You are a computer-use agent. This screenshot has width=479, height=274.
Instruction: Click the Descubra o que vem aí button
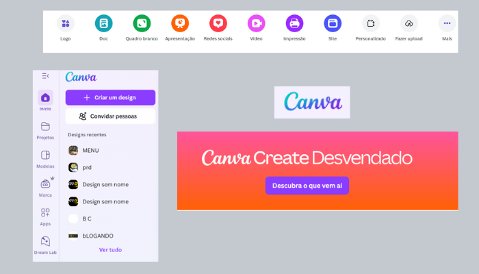[307, 186]
